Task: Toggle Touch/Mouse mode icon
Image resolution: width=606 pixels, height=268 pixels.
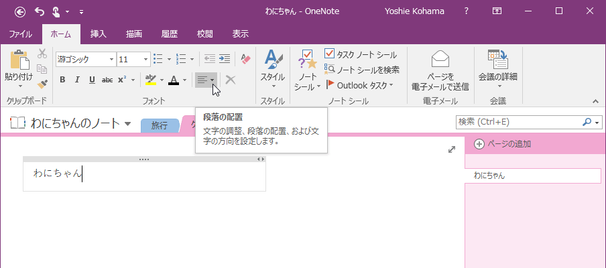Action: tap(55, 11)
